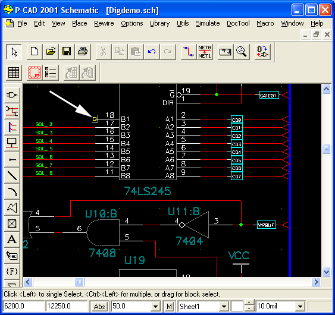The width and height of the screenshot is (335, 315).
Task: Click the vertical scrollbar thumb
Action: (326, 149)
